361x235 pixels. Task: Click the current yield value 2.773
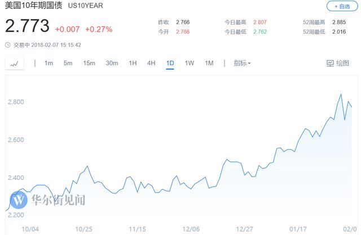[x=27, y=26]
